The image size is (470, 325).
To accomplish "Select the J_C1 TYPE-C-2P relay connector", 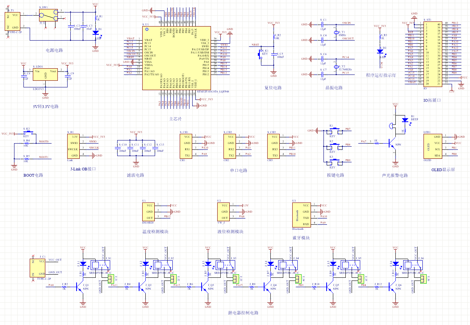I will point(38,268).
